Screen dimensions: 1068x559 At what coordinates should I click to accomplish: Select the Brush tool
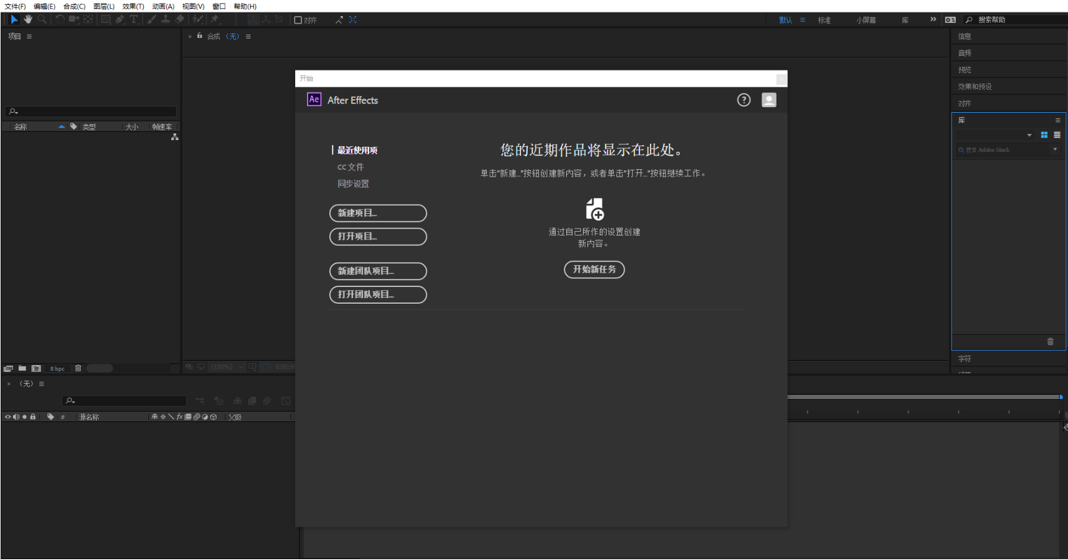click(152, 20)
